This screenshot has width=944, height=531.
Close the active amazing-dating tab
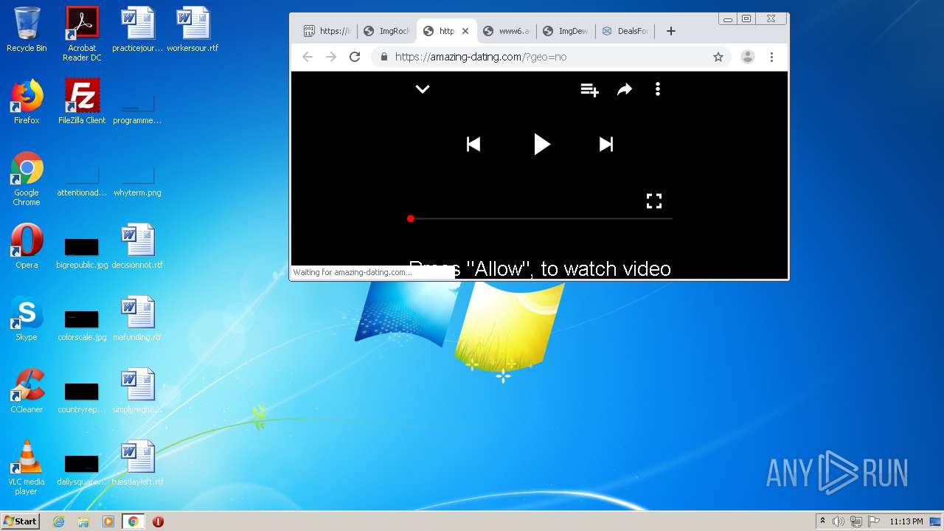465,31
